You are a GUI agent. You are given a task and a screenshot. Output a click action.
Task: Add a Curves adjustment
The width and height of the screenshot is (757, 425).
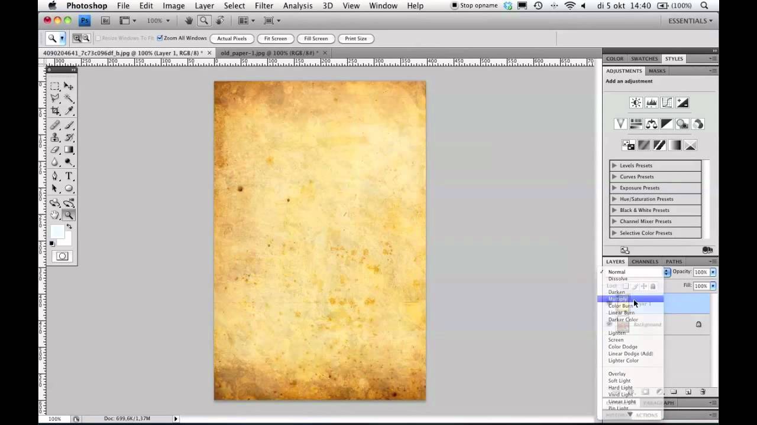coord(667,103)
